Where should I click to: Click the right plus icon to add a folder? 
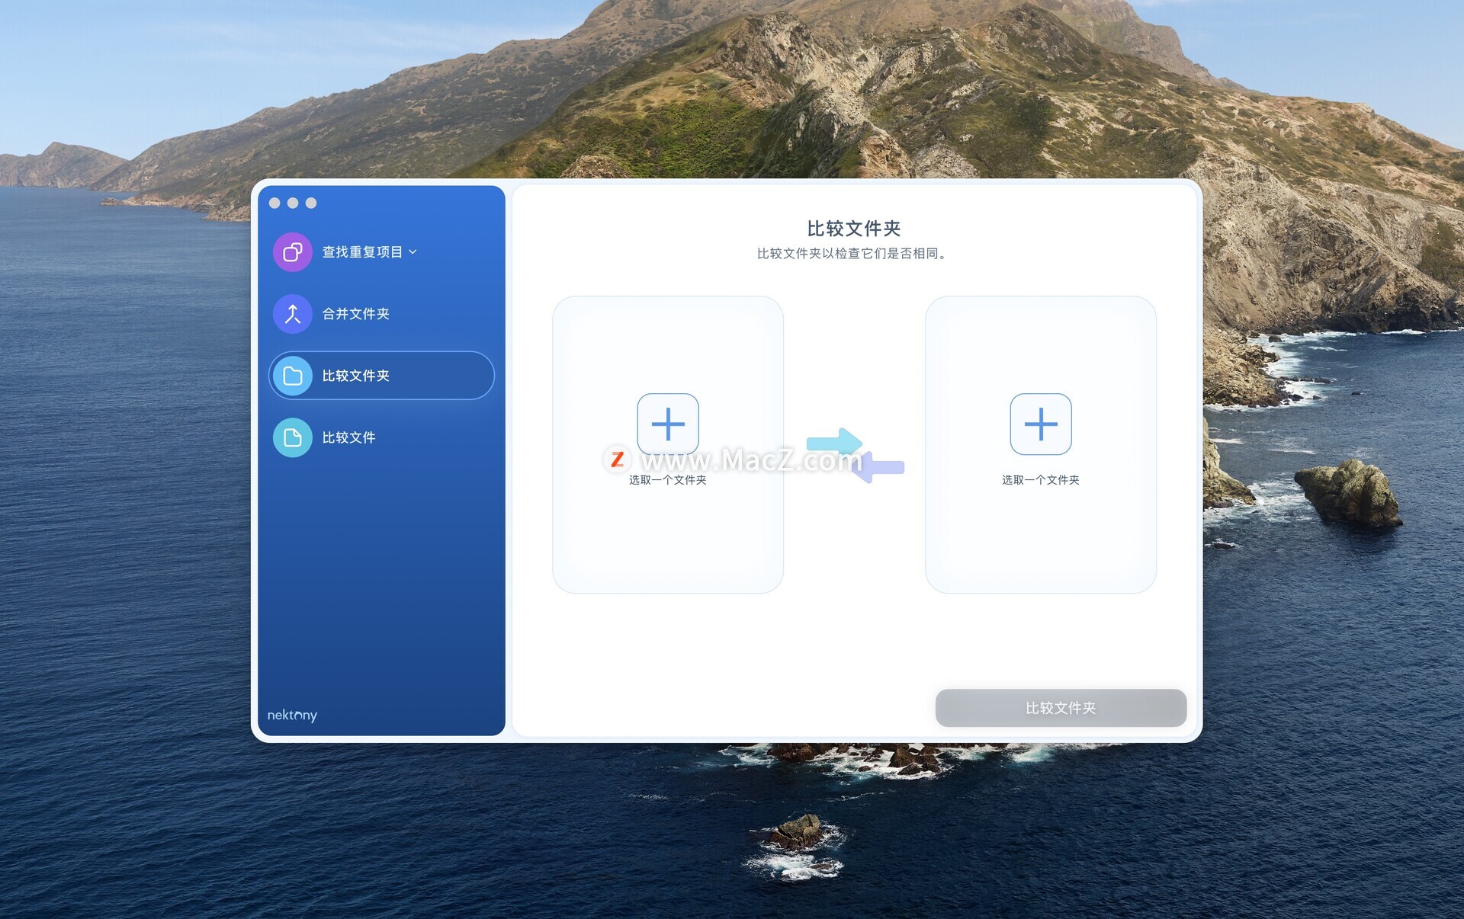1040,424
